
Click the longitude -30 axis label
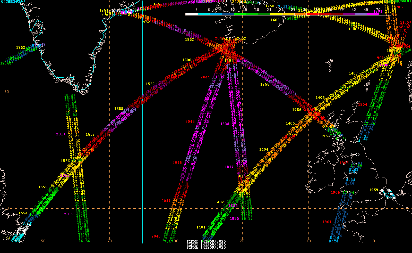[x=175, y=241]
